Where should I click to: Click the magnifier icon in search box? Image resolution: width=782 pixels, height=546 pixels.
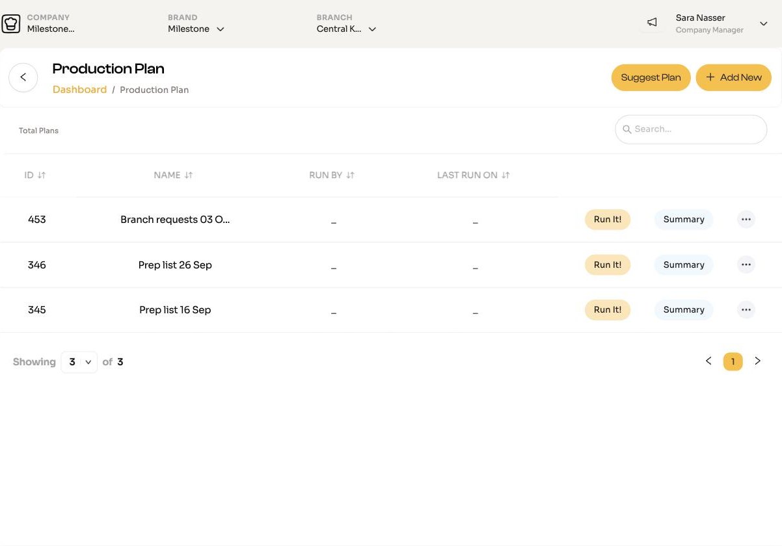click(x=627, y=129)
